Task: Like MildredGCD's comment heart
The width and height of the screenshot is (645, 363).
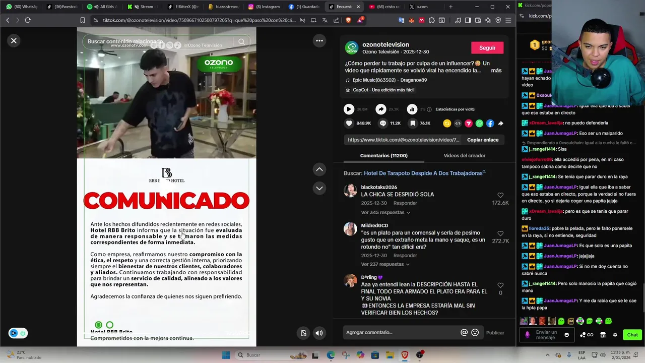Action: [x=500, y=234]
